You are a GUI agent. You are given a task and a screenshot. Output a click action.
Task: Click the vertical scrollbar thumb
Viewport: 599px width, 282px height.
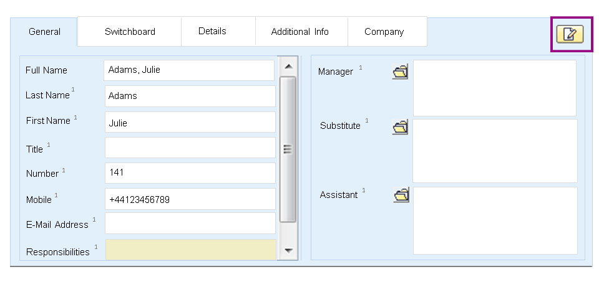(288, 149)
